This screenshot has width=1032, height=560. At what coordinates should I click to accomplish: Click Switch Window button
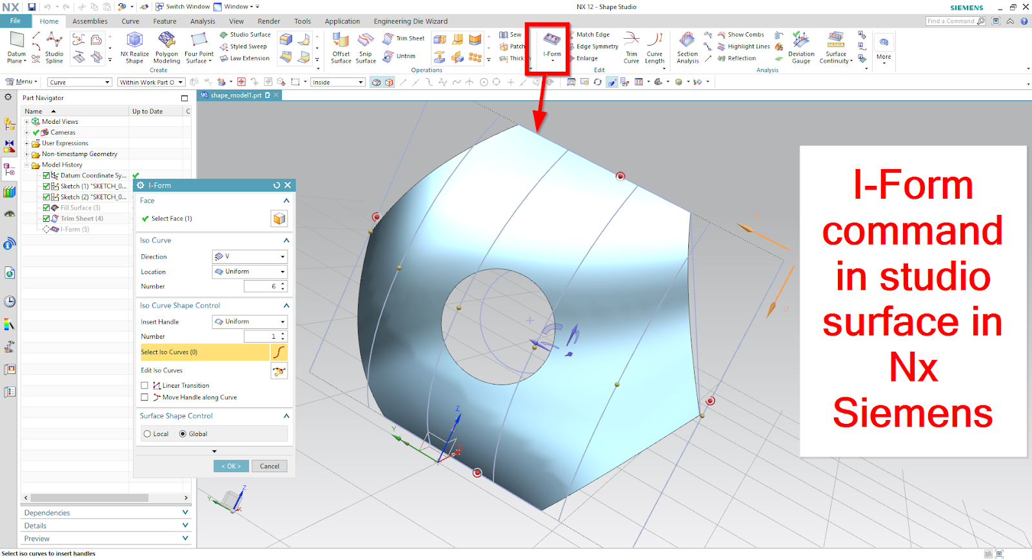(x=183, y=6)
